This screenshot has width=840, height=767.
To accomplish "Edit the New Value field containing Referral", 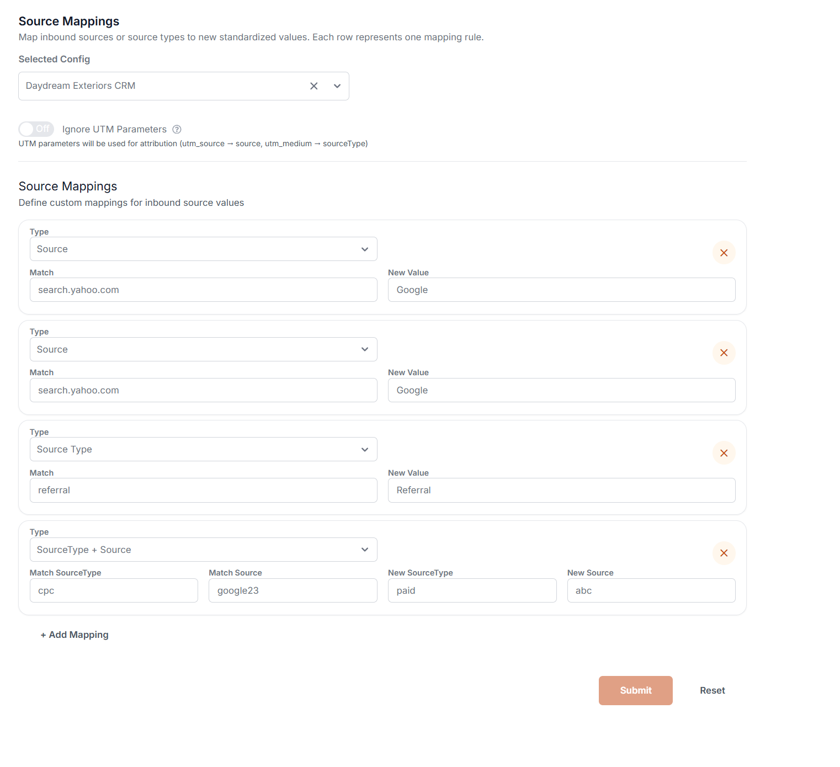I will (x=561, y=490).
